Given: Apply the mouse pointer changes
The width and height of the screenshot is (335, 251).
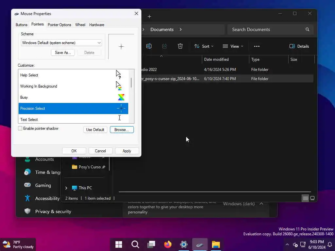Looking at the screenshot, I should coord(127,151).
